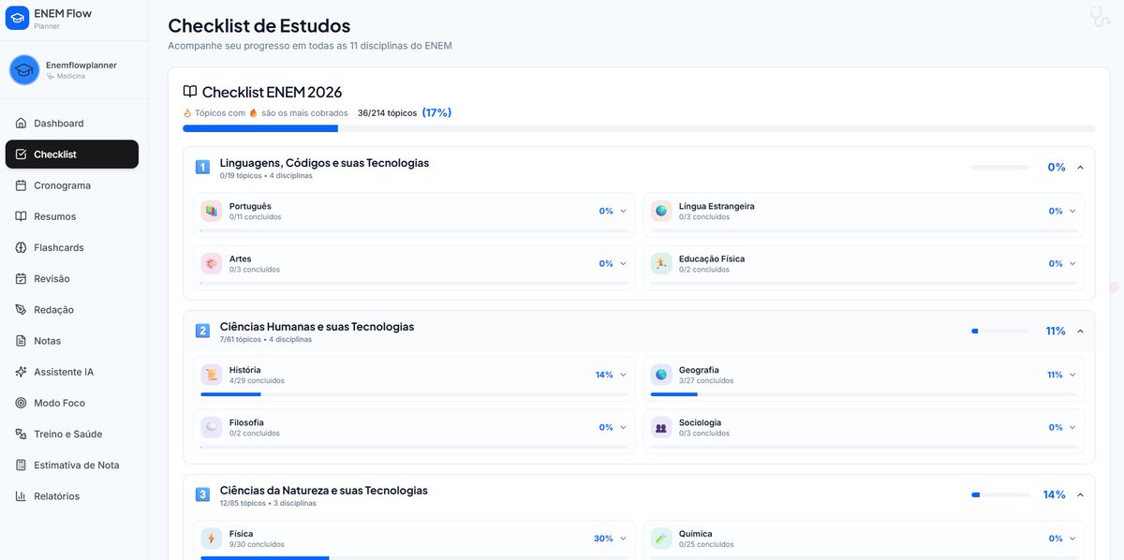Click the História scroll icon
This screenshot has height=560, width=1124.
tap(212, 375)
